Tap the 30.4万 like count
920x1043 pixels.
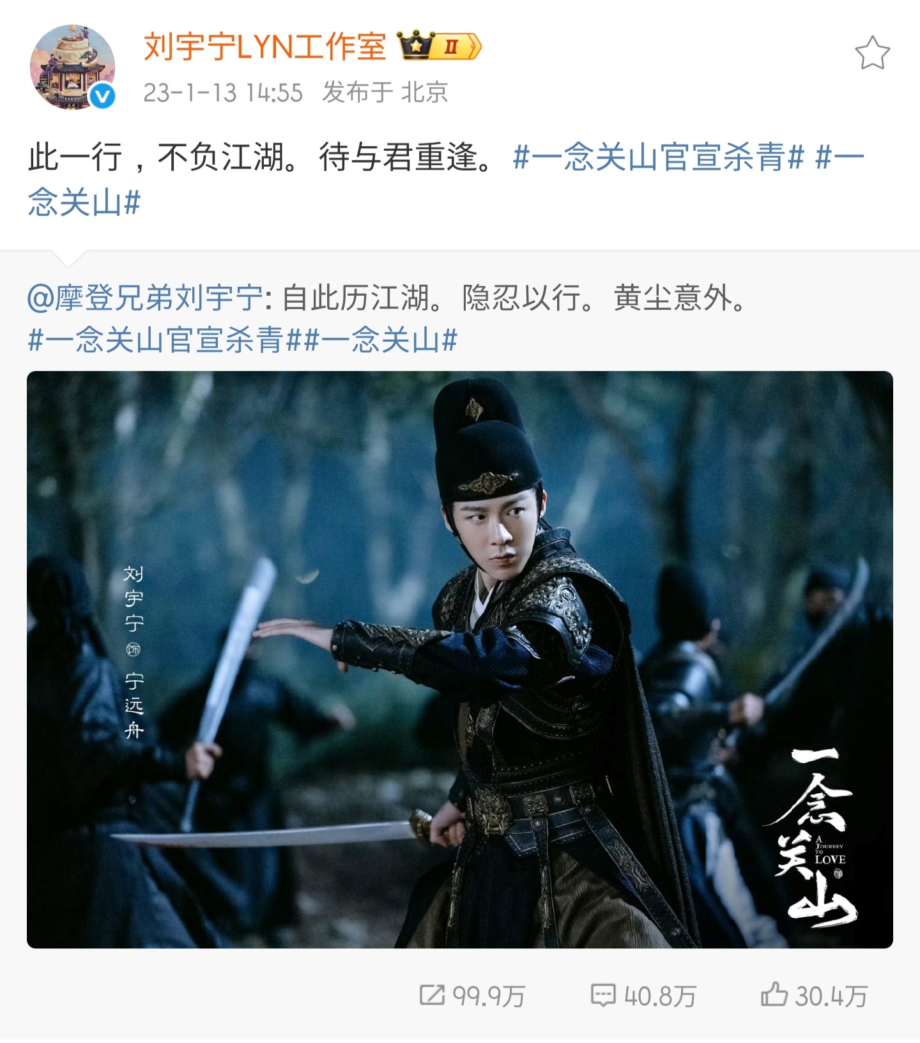(x=831, y=996)
